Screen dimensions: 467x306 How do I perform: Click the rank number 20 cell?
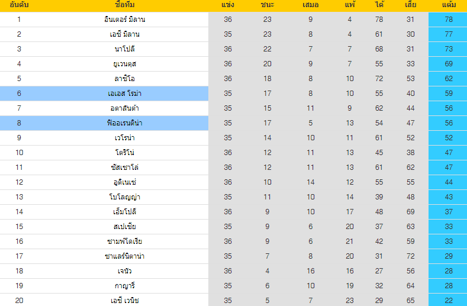click(x=20, y=301)
